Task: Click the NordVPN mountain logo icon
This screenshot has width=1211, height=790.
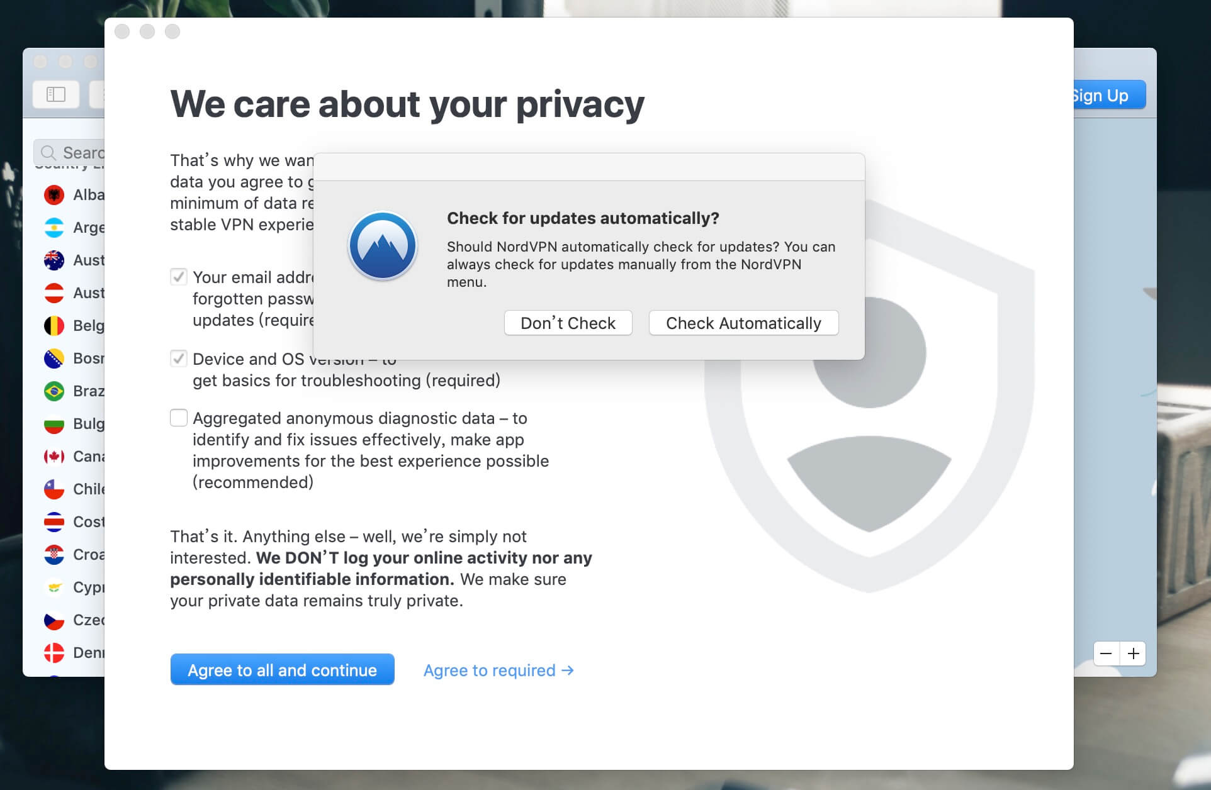Action: [383, 245]
